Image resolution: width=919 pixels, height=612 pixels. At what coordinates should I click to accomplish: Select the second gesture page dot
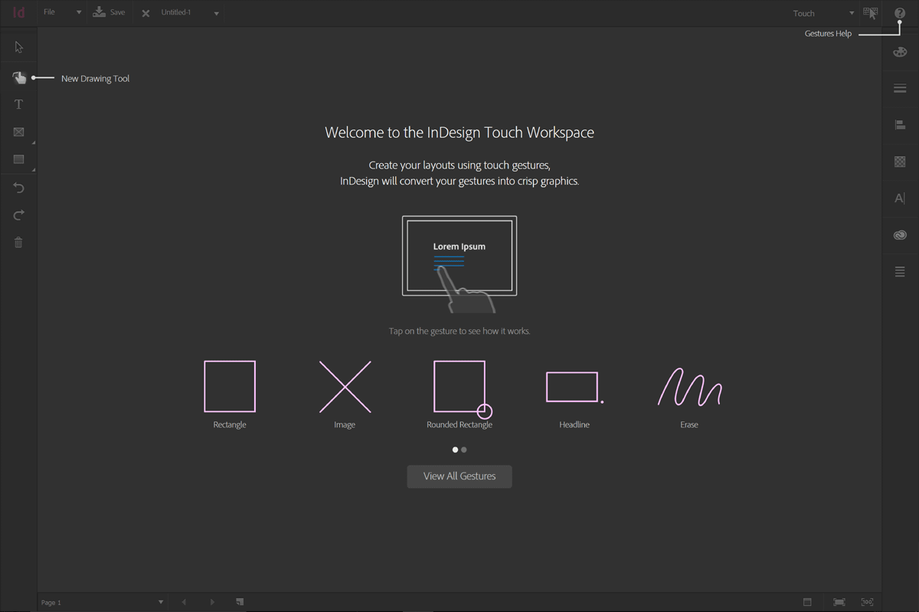[464, 450]
